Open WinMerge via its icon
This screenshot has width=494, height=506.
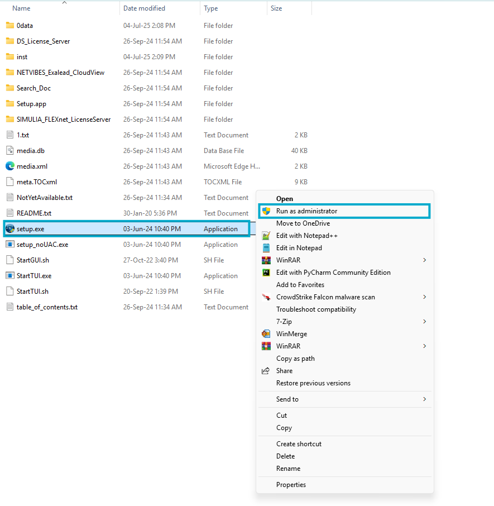tap(267, 333)
